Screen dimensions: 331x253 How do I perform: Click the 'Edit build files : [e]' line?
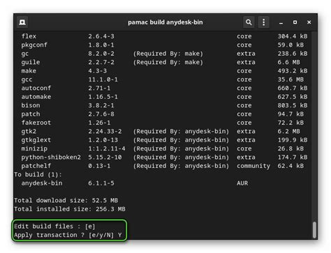(54, 227)
